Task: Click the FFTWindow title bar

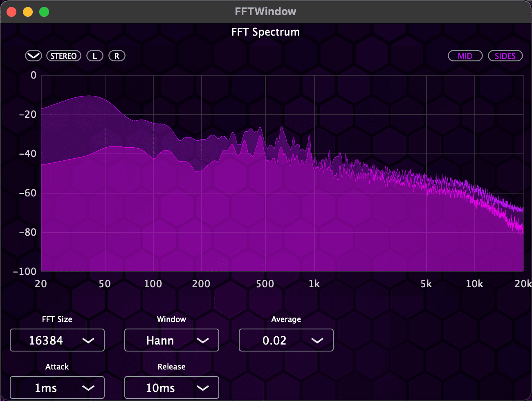Action: pyautogui.click(x=266, y=11)
